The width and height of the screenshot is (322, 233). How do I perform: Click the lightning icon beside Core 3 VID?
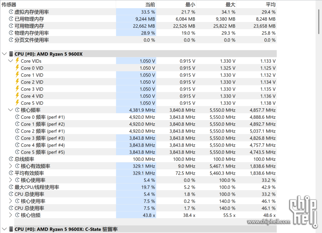pyautogui.click(x=17, y=89)
